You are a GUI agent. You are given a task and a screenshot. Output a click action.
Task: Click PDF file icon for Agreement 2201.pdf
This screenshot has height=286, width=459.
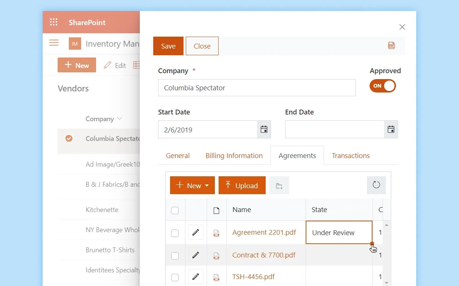click(216, 233)
